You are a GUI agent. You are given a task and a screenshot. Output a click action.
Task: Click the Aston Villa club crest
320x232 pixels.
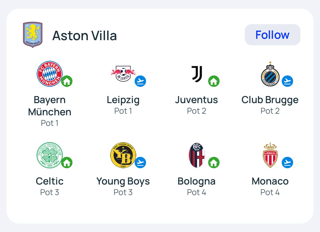(33, 35)
